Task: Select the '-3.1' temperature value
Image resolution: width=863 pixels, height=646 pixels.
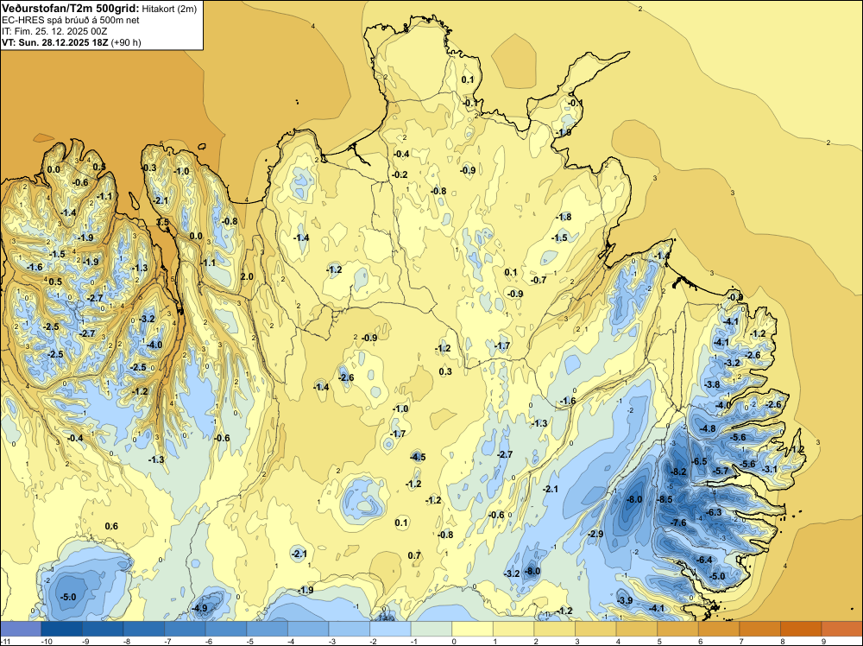Action: point(770,469)
